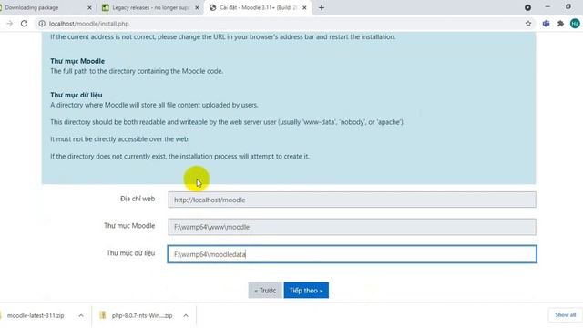Click the Thư mục Moodle path field
This screenshot has width=583, height=328.
click(x=352, y=227)
